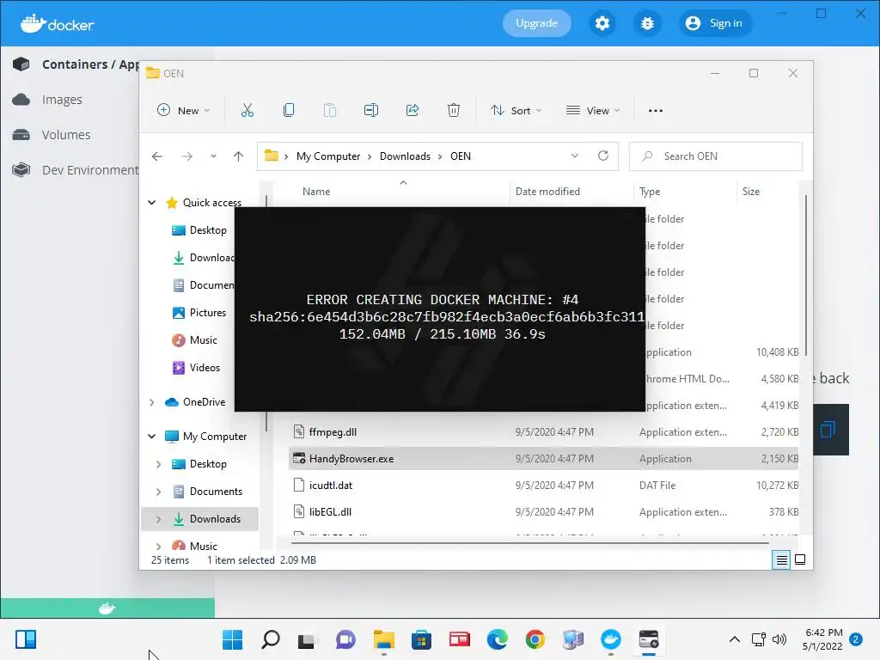Click Sign in button in Docker
880x660 pixels.
pos(715,23)
